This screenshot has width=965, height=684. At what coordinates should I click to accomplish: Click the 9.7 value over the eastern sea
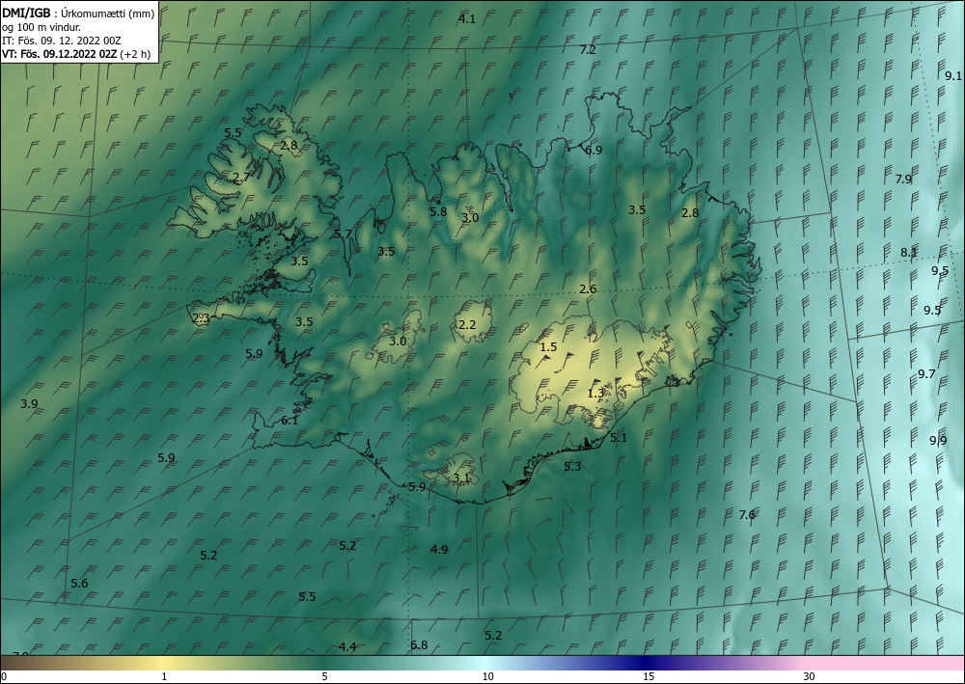tap(926, 373)
